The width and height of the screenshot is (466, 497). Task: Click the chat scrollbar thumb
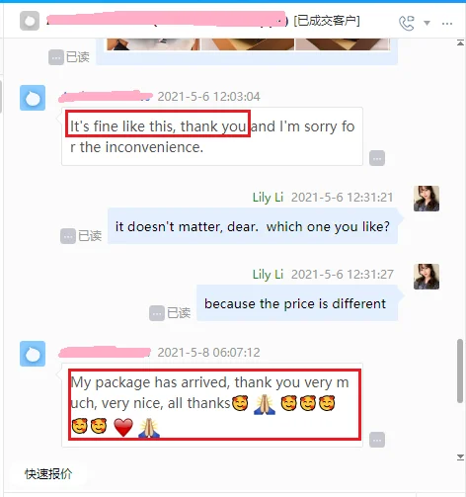[460, 371]
